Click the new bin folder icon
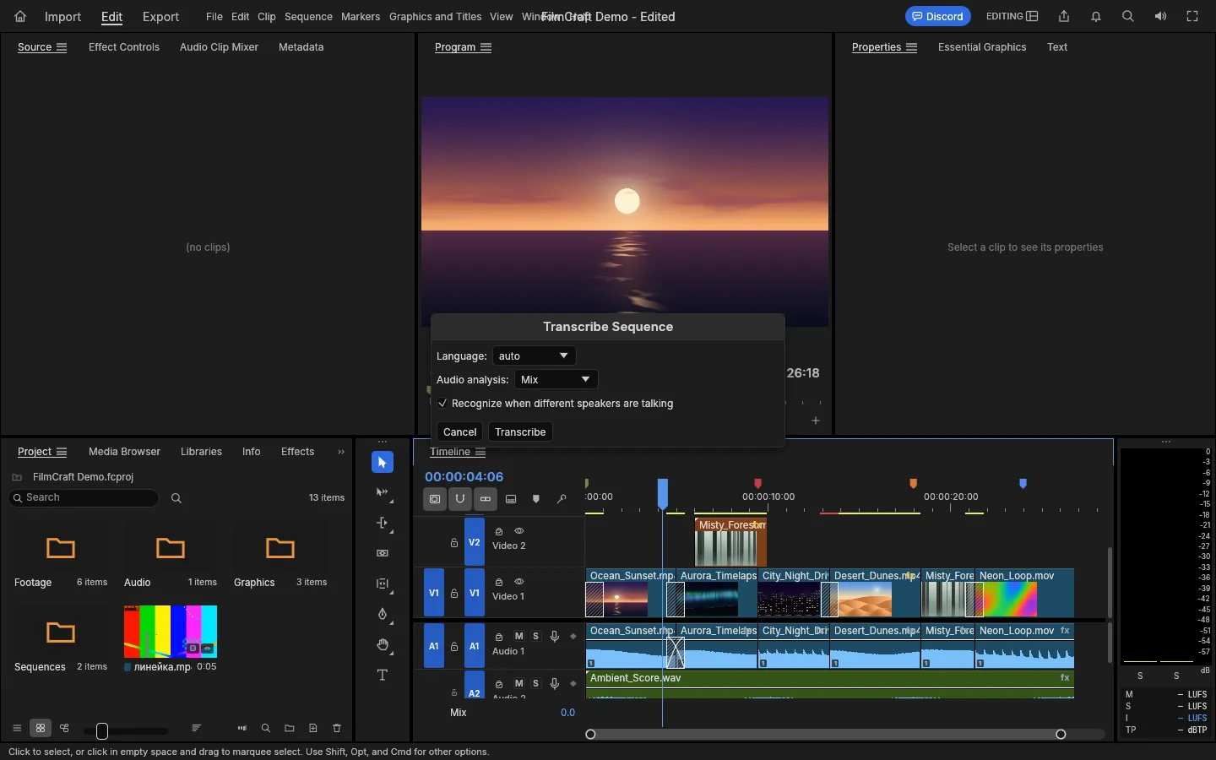Viewport: 1216px width, 760px height. click(290, 728)
